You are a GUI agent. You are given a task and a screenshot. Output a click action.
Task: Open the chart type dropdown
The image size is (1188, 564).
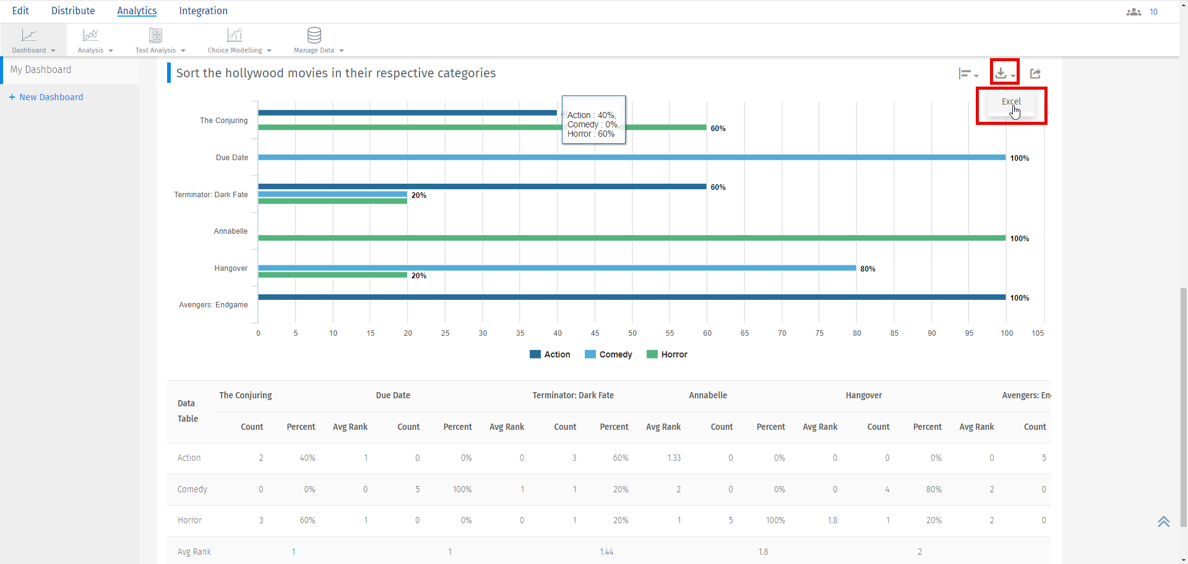[x=968, y=74]
